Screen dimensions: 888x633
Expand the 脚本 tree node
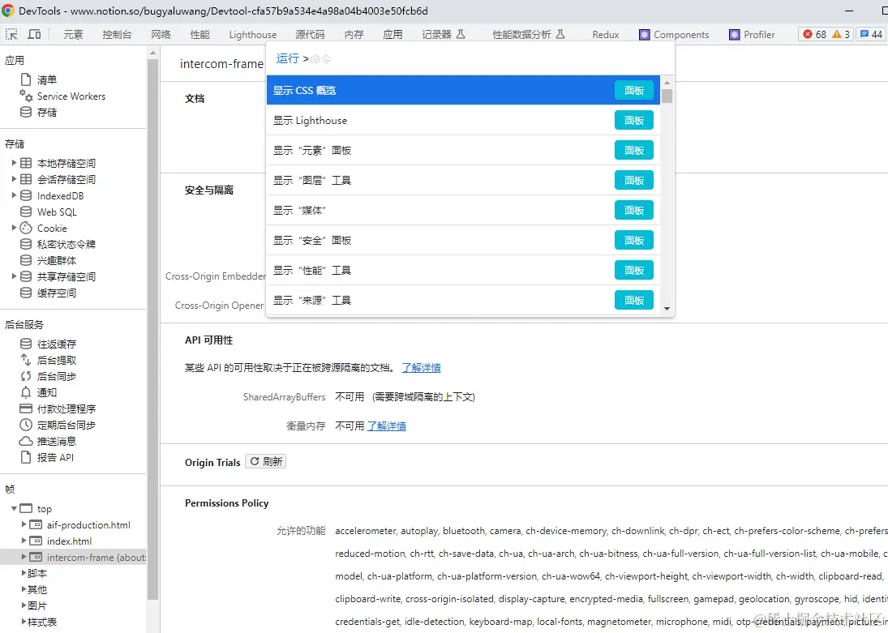click(24, 574)
